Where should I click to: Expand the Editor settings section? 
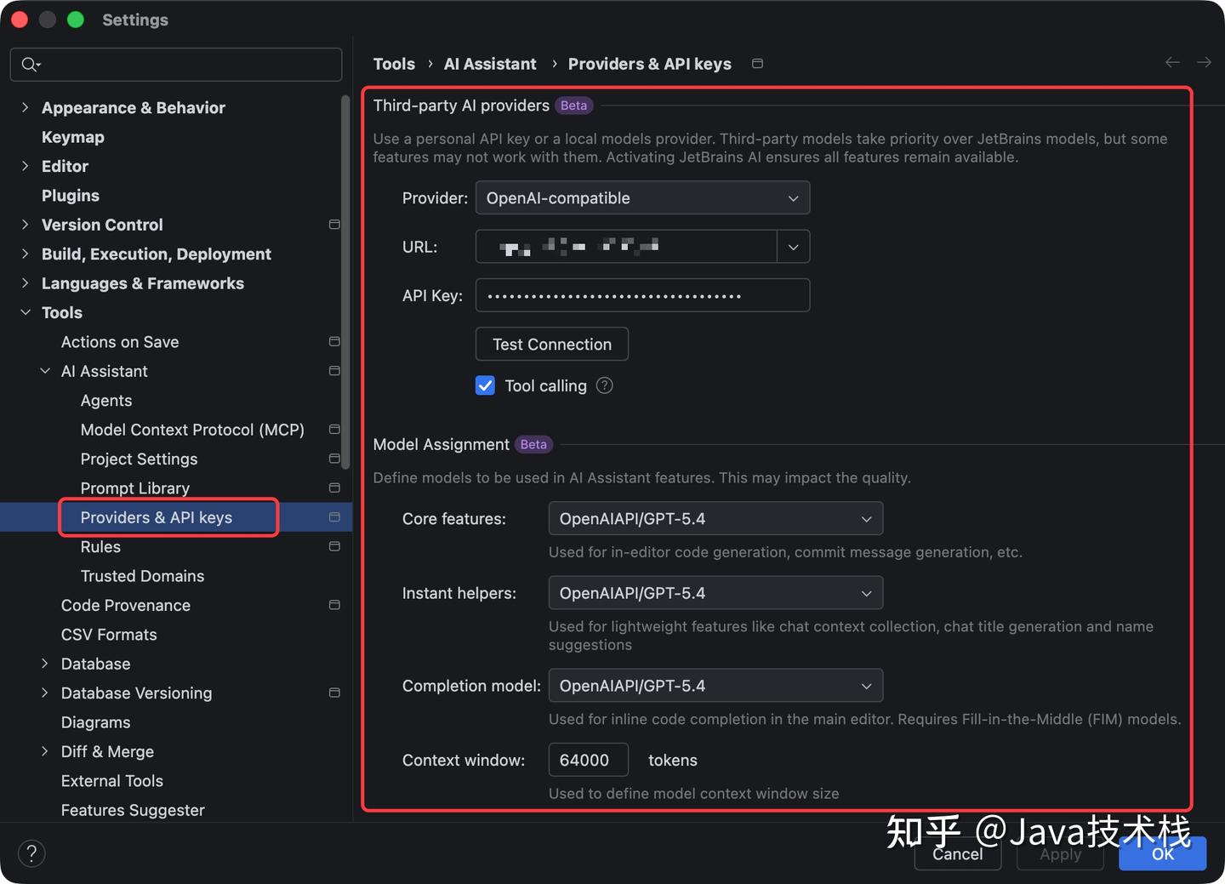25,166
